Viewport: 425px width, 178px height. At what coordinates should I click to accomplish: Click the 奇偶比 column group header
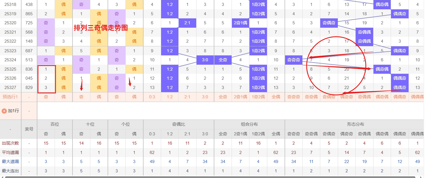coord(179,124)
